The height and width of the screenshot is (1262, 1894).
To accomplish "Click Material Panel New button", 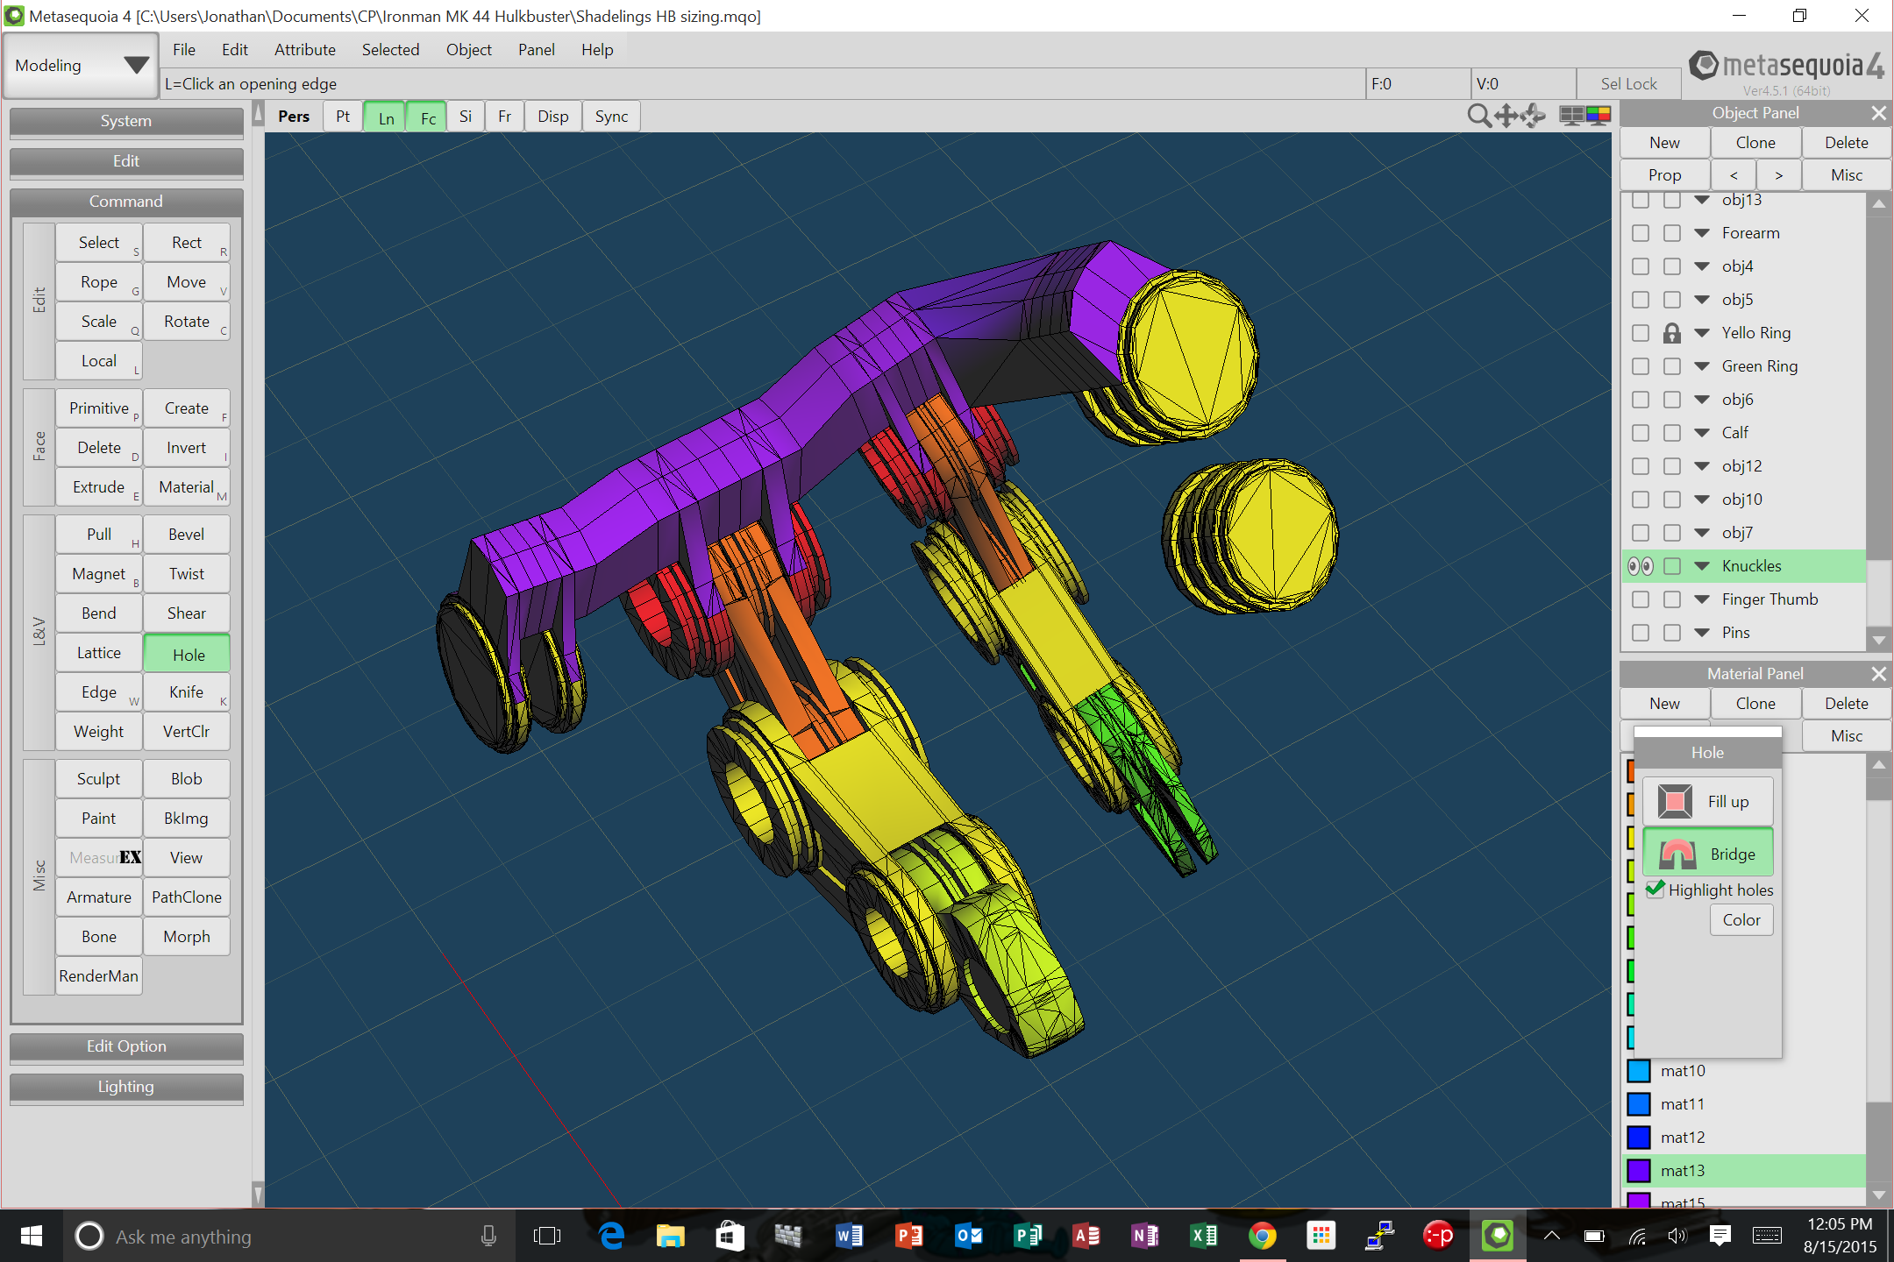I will (x=1664, y=704).
